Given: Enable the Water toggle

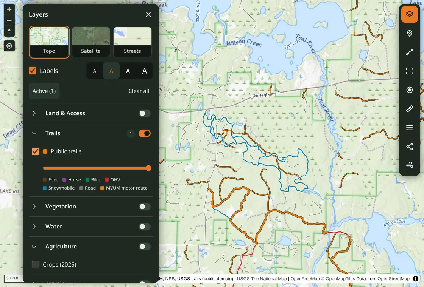Looking at the screenshot, I should click(144, 227).
